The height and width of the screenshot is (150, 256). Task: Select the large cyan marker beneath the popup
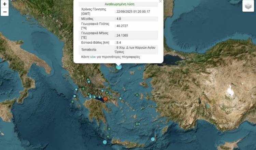coord(119,67)
